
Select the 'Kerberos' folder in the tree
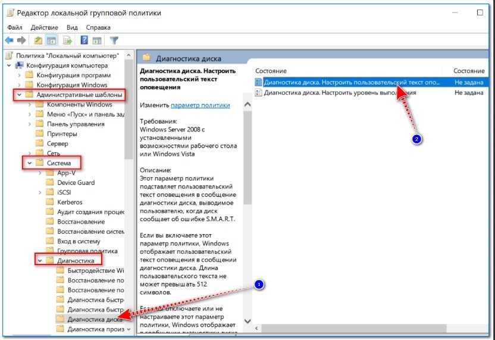70,202
